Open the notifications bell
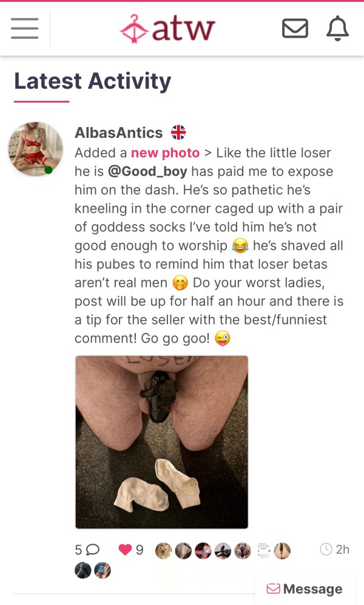The image size is (364, 605). tap(337, 28)
